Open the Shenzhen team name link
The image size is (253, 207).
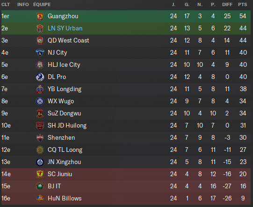point(61,138)
